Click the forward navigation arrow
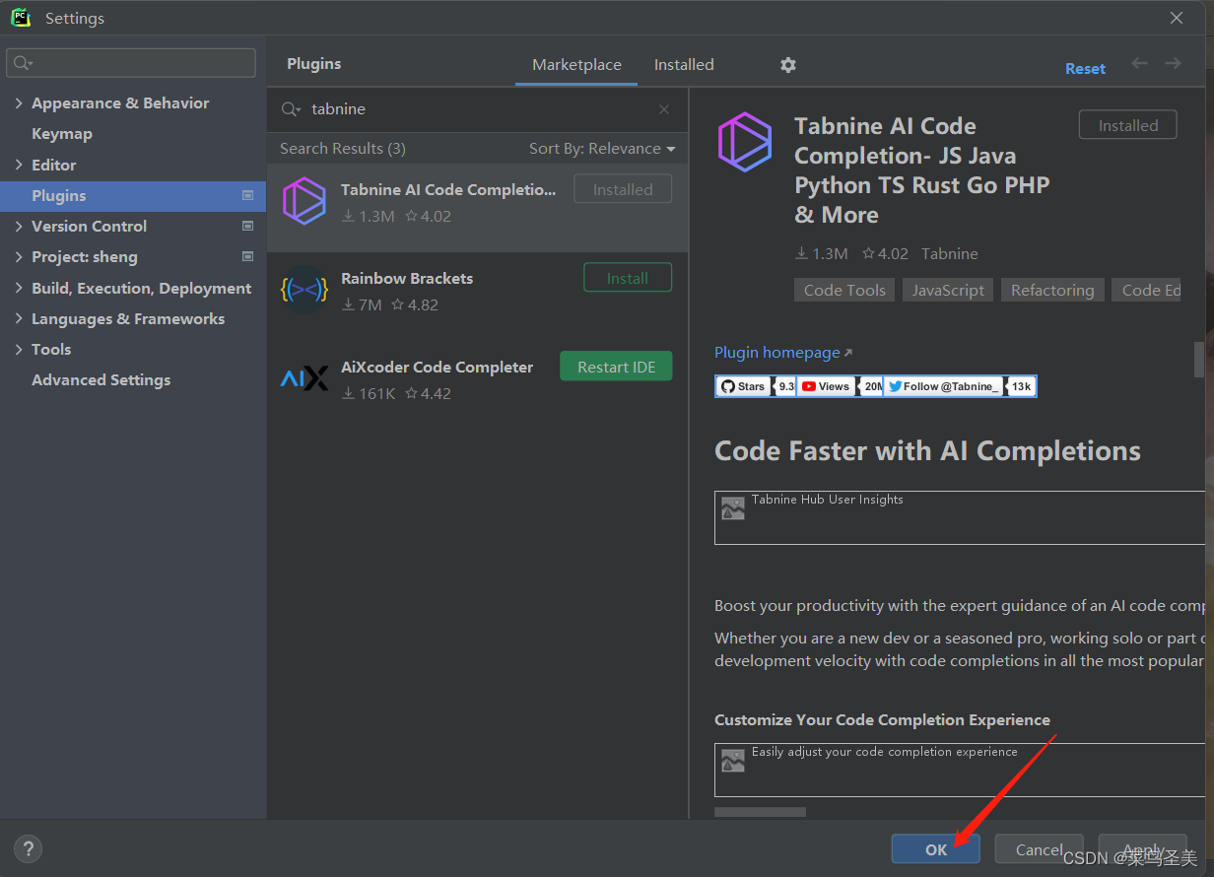This screenshot has height=877, width=1214. point(1173,63)
